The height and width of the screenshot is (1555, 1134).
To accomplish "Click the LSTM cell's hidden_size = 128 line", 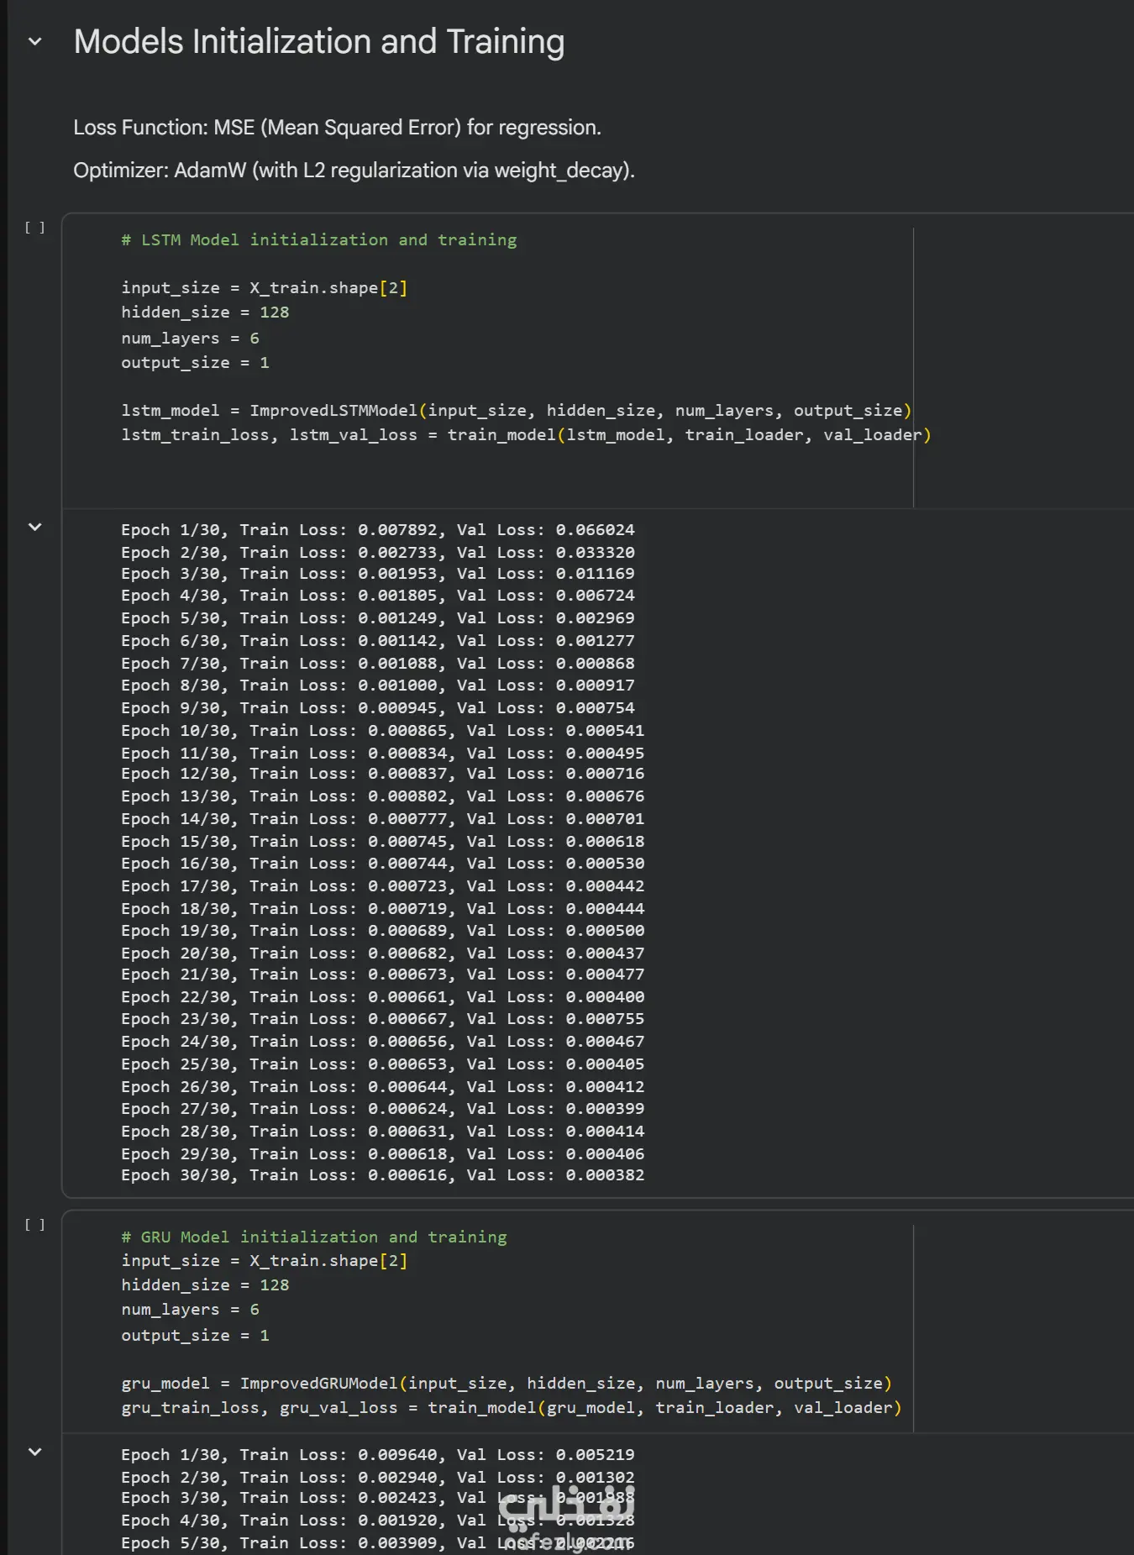I will click(205, 313).
